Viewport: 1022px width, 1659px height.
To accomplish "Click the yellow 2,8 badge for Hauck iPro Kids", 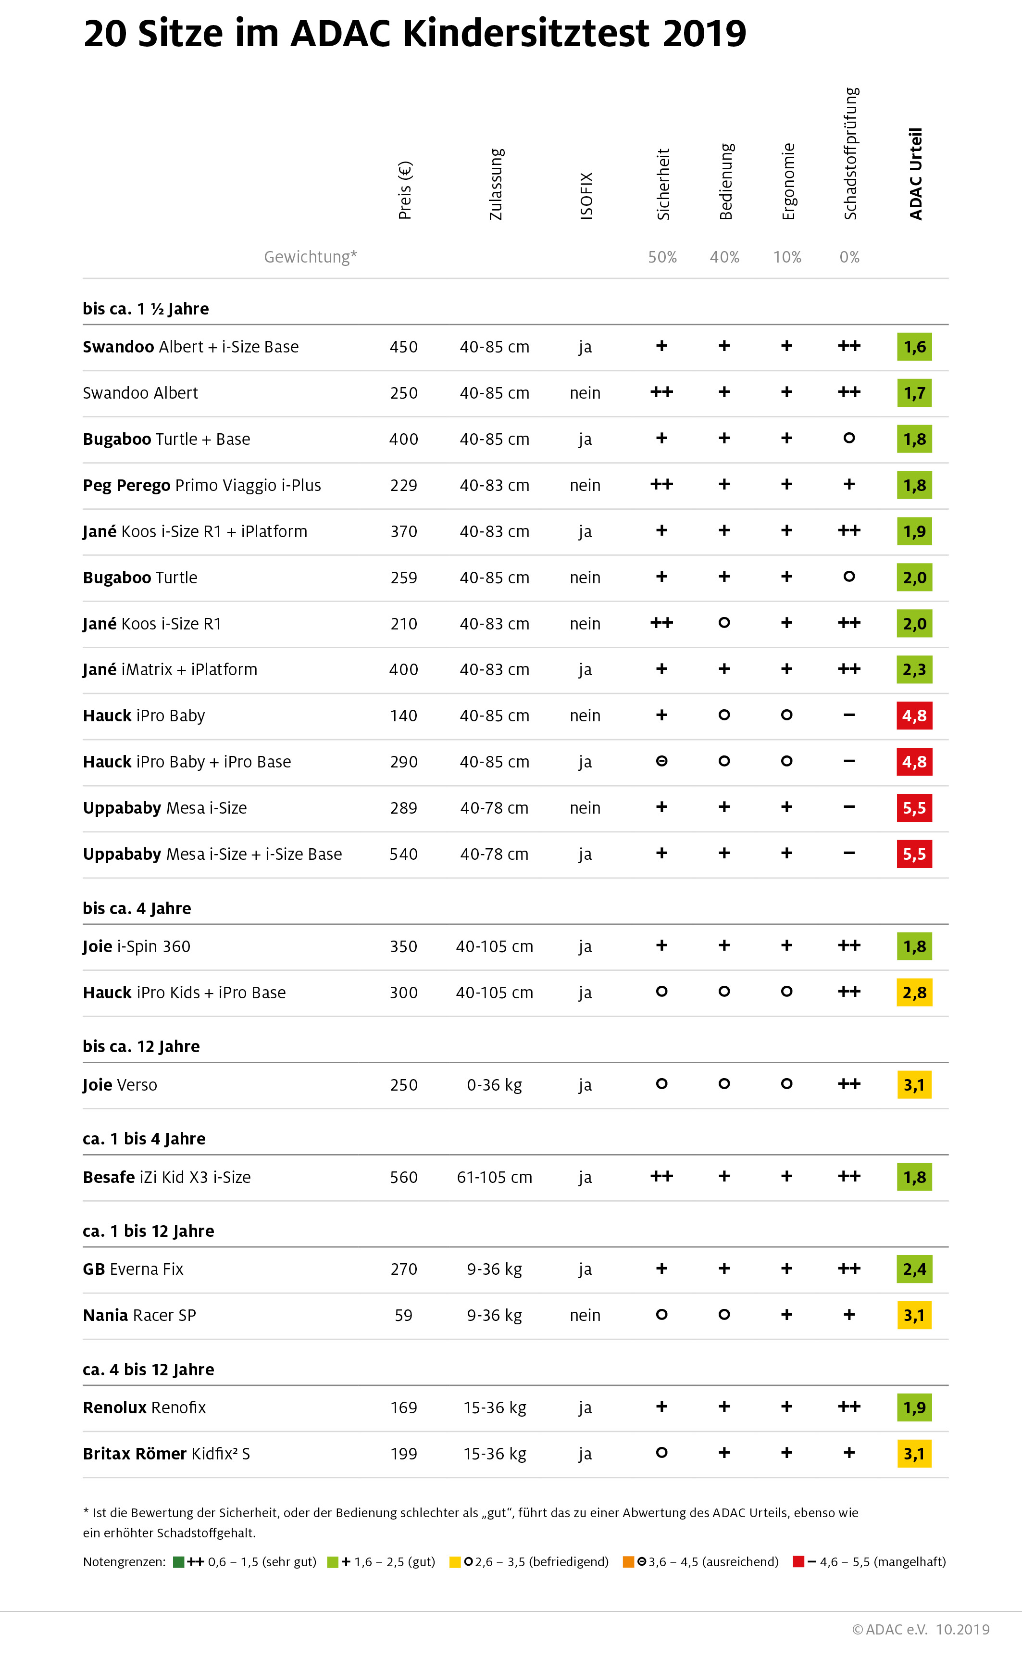I will pyautogui.click(x=914, y=993).
